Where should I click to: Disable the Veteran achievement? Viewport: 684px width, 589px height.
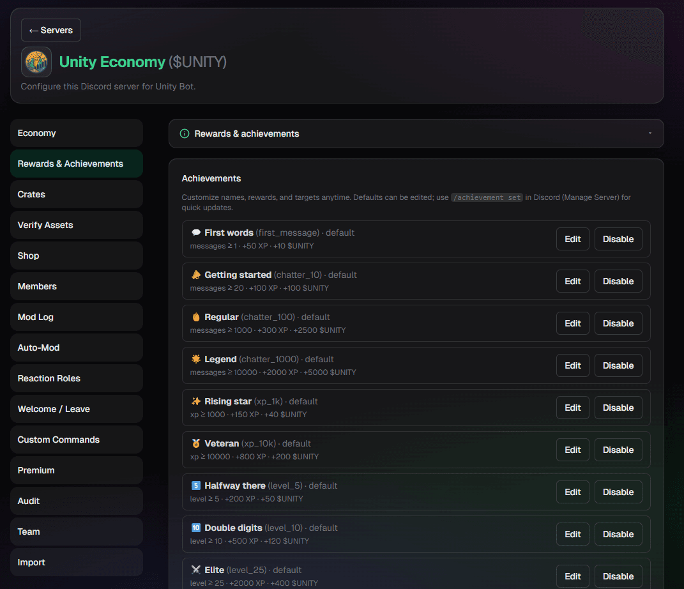click(618, 450)
